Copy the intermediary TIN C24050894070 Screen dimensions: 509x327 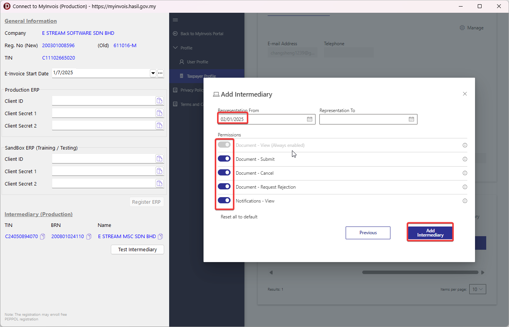click(43, 237)
